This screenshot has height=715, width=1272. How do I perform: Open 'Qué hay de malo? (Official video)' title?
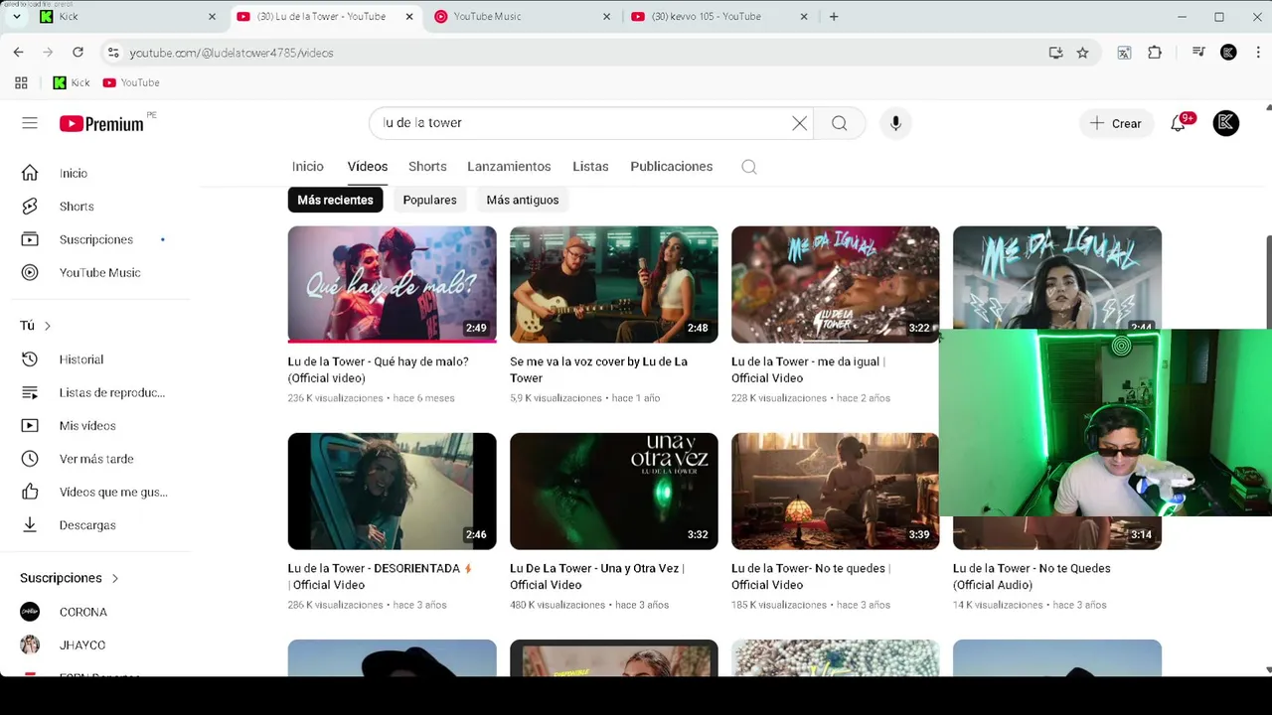tap(379, 369)
